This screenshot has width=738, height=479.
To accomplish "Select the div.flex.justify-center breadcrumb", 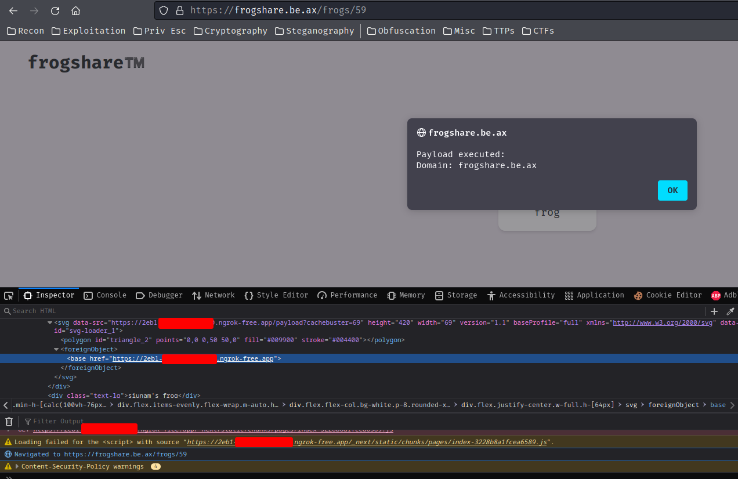I will tap(537, 405).
